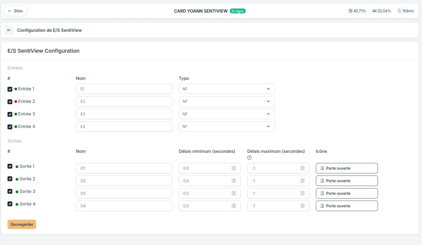Click the memory usage 22.04% indicator

(382, 11)
